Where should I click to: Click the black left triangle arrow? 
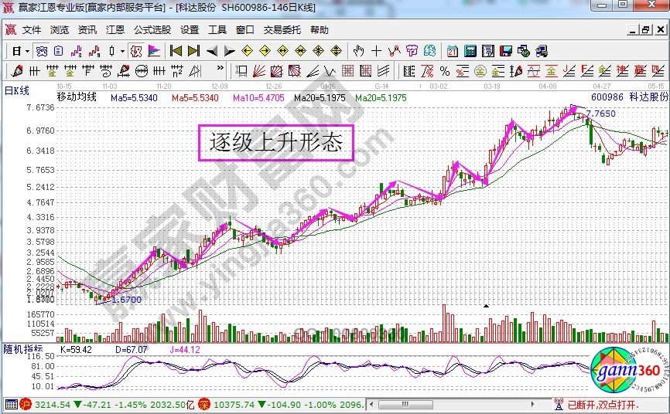pos(212,51)
